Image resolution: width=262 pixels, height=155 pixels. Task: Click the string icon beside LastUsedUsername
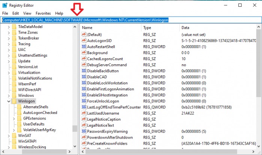pyautogui.click(x=84, y=113)
